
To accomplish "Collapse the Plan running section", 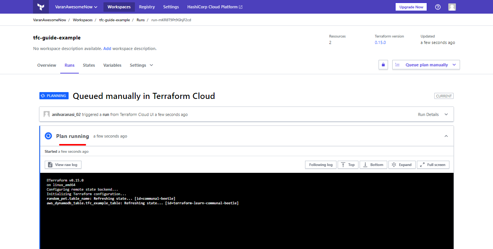I will [446, 136].
